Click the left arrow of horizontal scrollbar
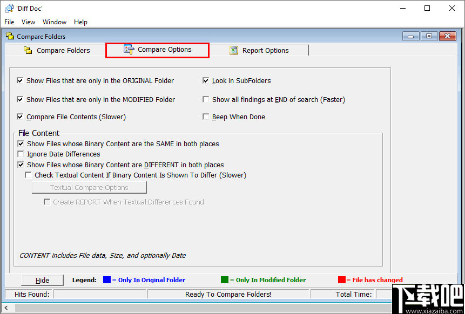465x314 pixels. [6, 308]
